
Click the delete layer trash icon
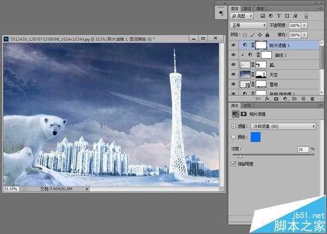click(x=312, y=99)
